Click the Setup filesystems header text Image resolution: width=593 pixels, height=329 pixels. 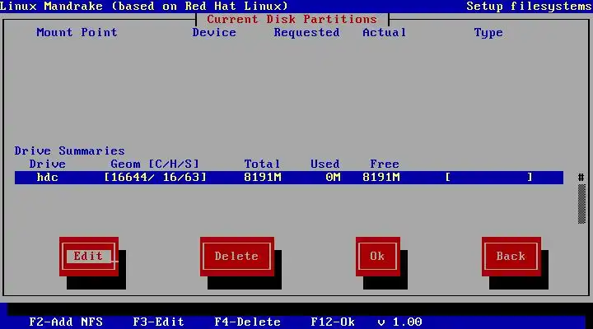pyautogui.click(x=529, y=7)
